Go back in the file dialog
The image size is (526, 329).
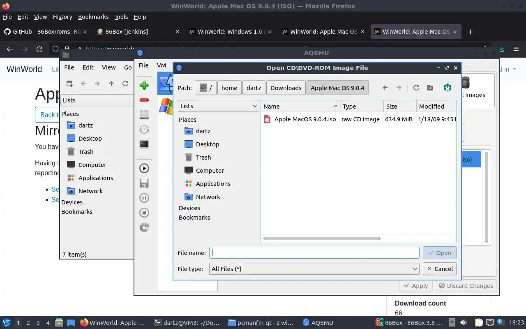[x=385, y=88]
